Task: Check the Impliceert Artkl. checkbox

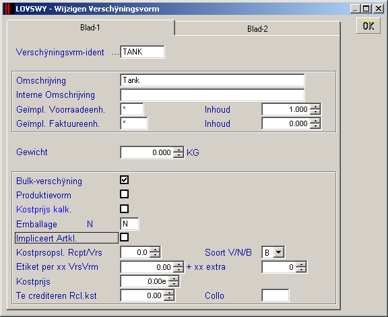Action: point(124,237)
